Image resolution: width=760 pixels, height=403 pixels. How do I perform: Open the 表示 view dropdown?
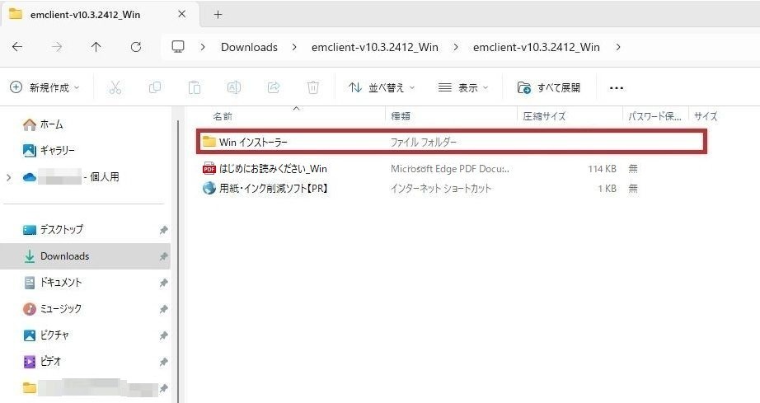[463, 87]
